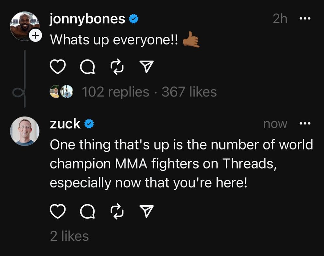The width and height of the screenshot is (324, 256).
Task: Open zuck's profile picture
Action: coord(25,131)
